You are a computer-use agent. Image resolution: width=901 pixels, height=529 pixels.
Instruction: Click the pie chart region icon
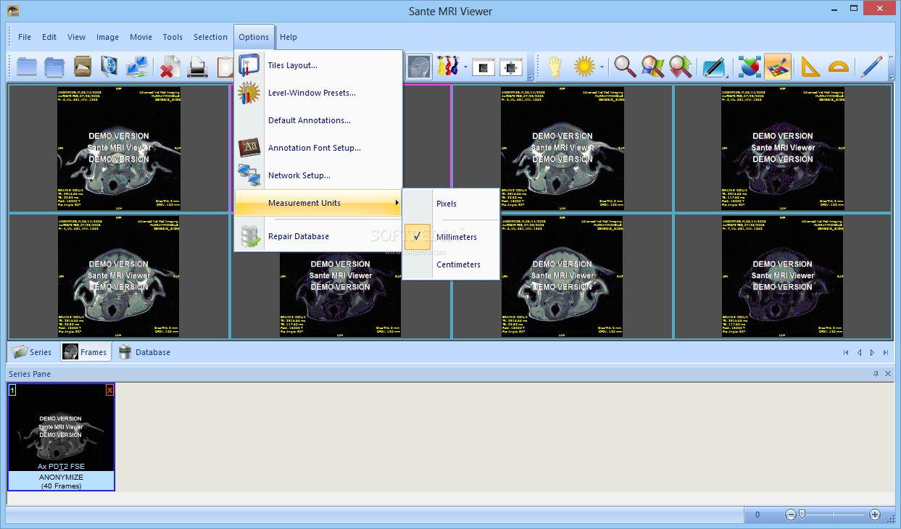tap(750, 67)
